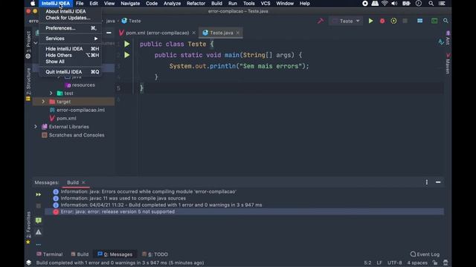This screenshot has width=476, height=267.
Task: Run main method from gutter arrow
Action: coord(127,55)
